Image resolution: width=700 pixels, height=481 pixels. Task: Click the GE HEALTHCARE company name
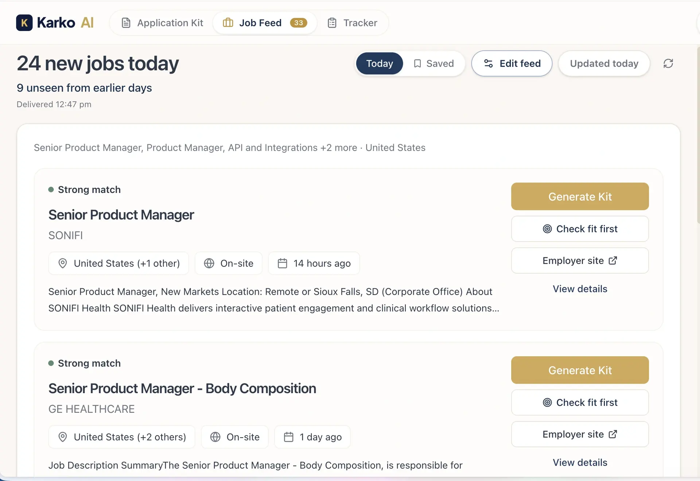pos(92,409)
